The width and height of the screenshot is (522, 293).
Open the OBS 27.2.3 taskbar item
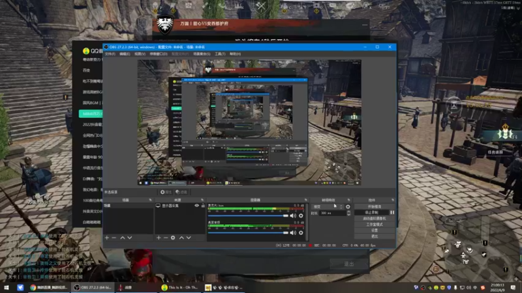[93, 288]
